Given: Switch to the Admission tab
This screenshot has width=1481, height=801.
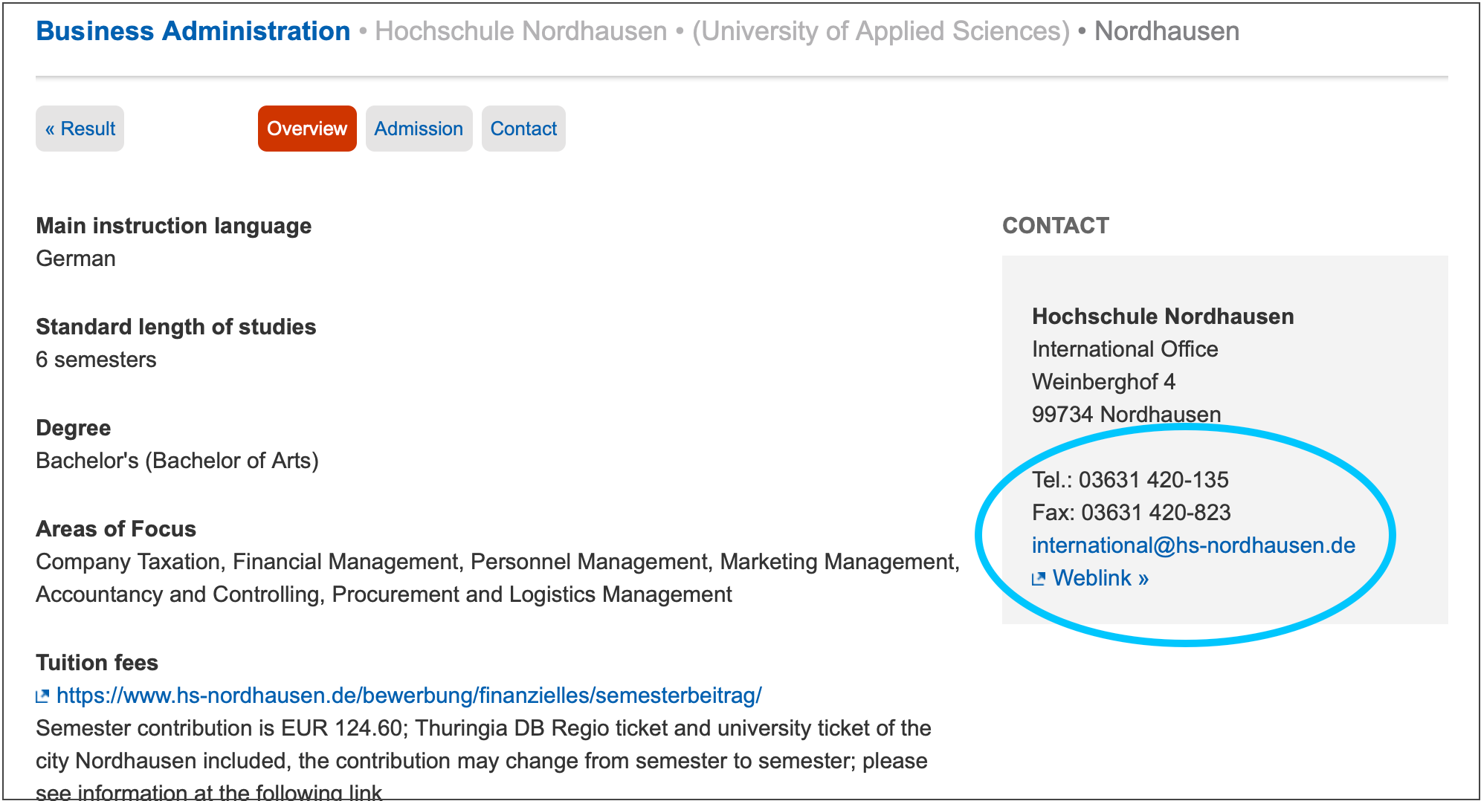Looking at the screenshot, I should click(x=419, y=129).
